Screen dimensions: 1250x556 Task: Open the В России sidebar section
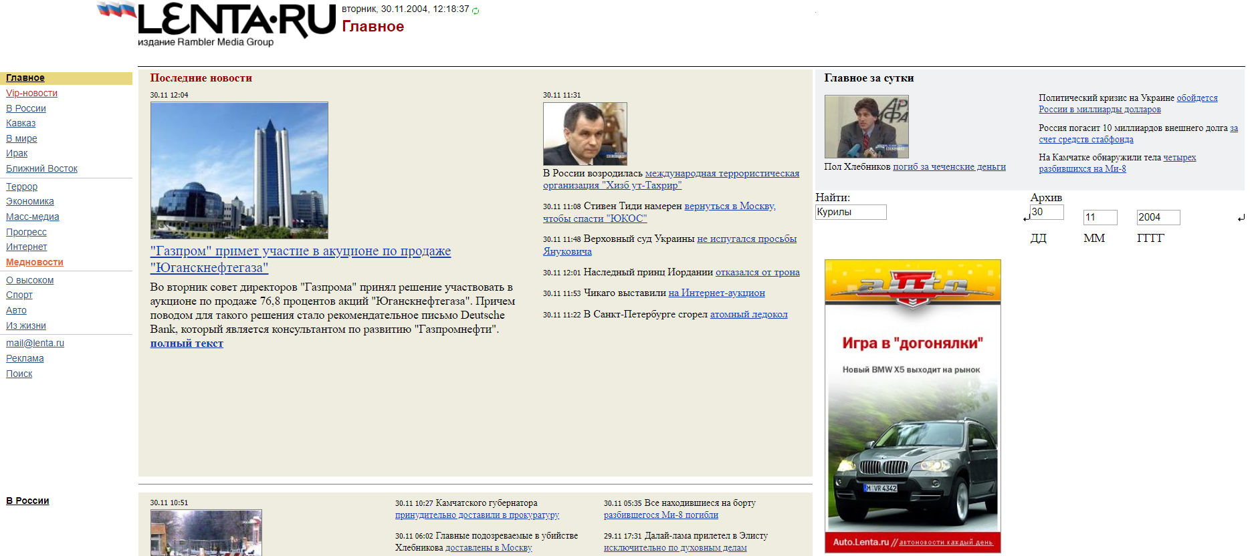click(x=26, y=108)
